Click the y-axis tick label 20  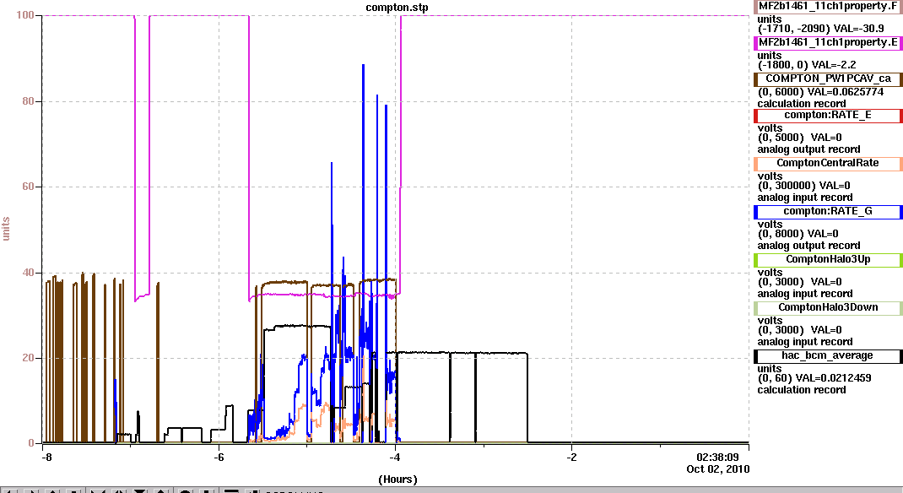[28, 358]
